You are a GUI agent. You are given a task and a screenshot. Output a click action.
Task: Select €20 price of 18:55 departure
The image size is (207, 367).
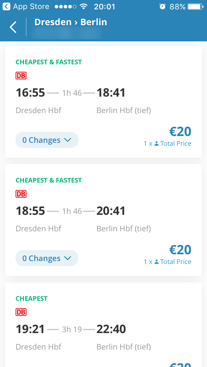click(x=180, y=250)
